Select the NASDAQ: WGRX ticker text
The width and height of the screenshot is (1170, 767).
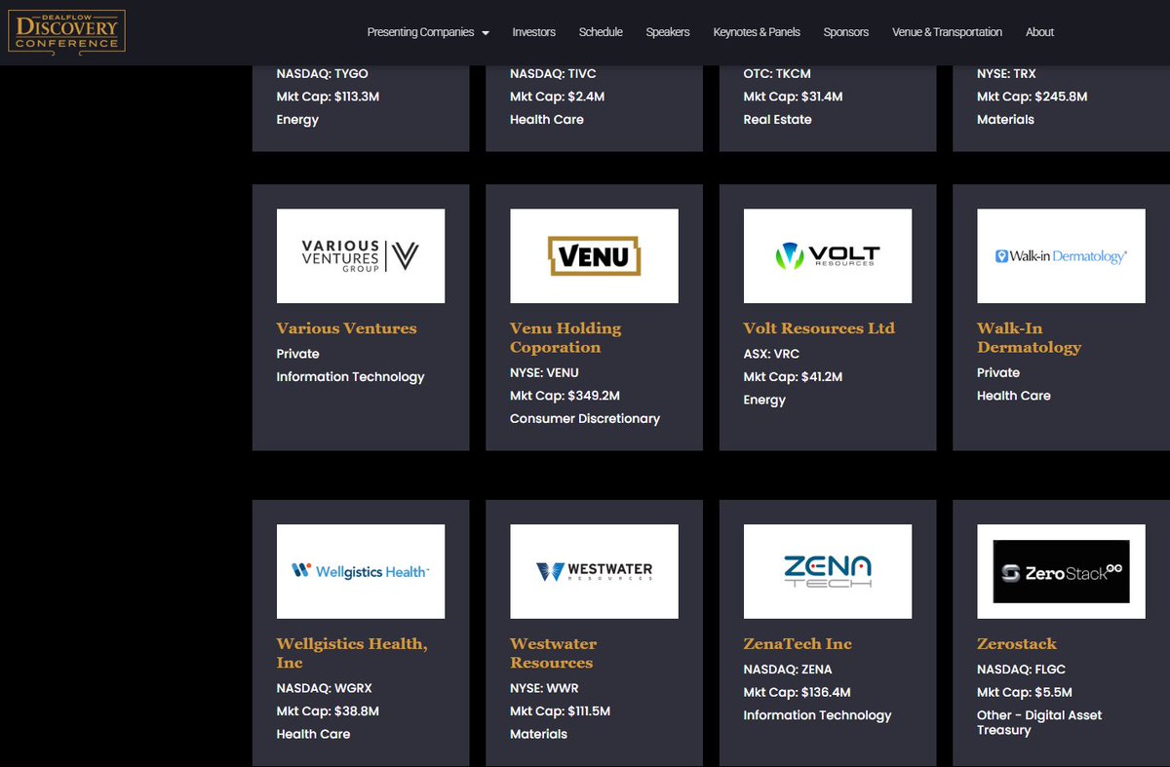click(326, 688)
